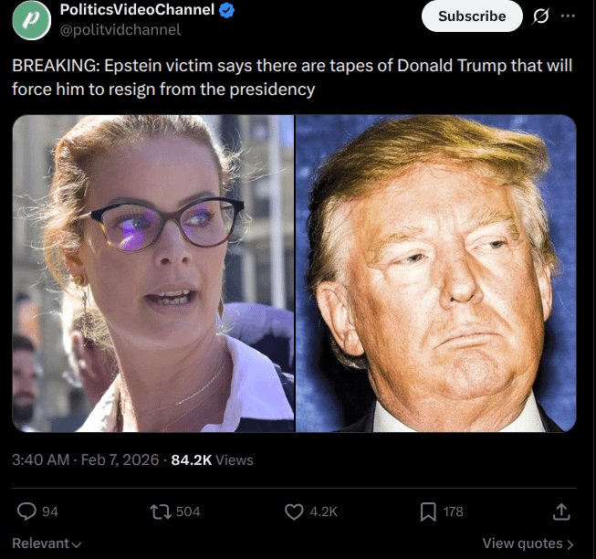Image resolution: width=596 pixels, height=559 pixels.
Task: Open the Grok explain-post icon
Action: click(539, 16)
